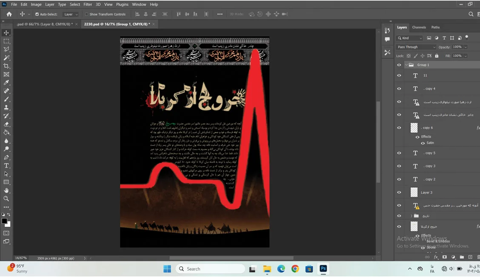Viewport: 480px width, 277px height.
Task: Show hidden system tray icons
Action: [x=410, y=269]
